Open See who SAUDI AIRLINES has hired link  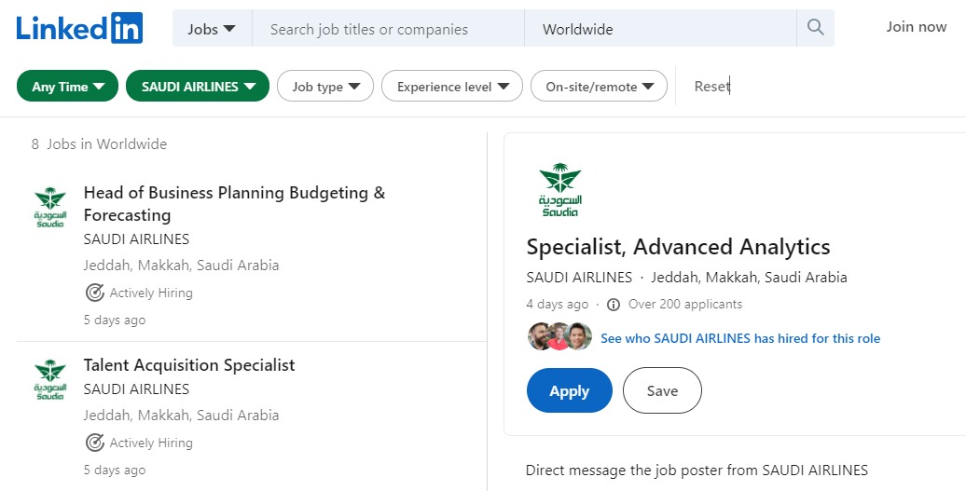tap(739, 338)
